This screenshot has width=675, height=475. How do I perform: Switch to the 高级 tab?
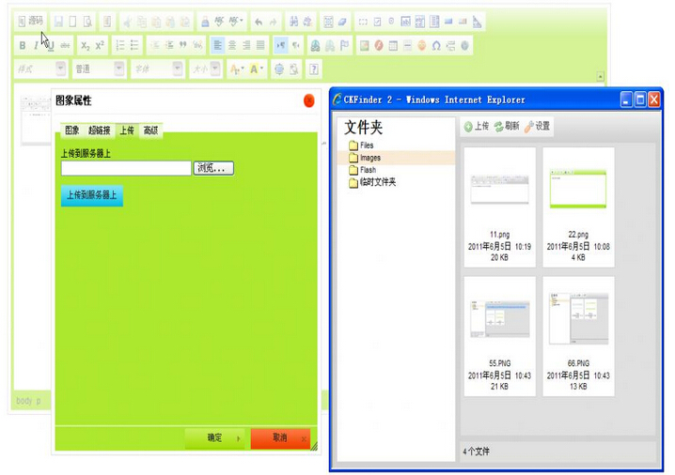click(150, 130)
